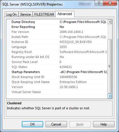
Task: Click the dialog title SQL Server Properties
Action: click(x=32, y=4)
